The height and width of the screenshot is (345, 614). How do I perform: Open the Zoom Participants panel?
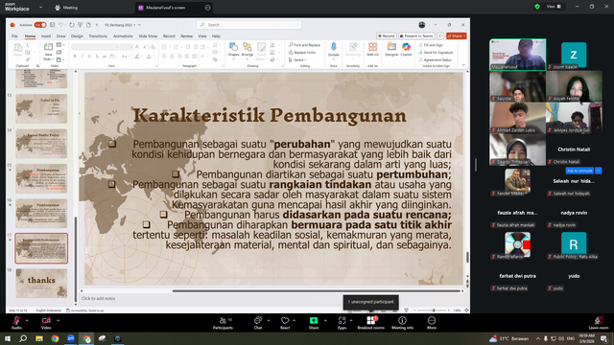click(x=223, y=323)
